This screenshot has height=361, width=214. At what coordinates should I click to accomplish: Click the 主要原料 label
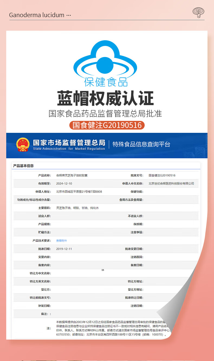pos(44,208)
